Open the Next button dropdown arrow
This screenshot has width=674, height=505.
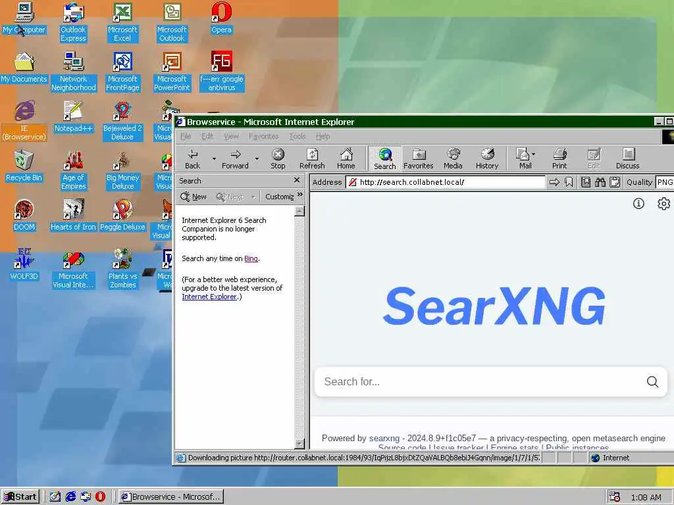(253, 197)
